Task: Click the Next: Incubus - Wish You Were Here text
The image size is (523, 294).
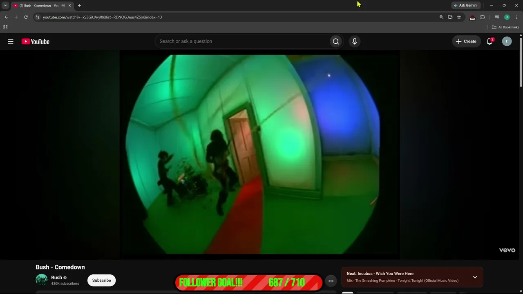Action: (x=380, y=274)
